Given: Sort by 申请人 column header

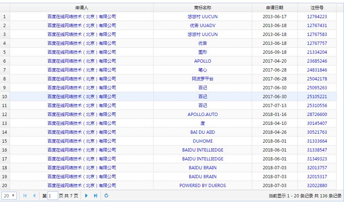Looking at the screenshot, I should [82, 7].
